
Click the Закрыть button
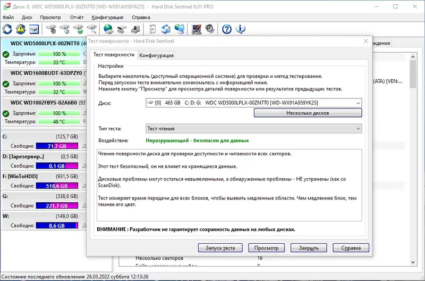coord(309,248)
